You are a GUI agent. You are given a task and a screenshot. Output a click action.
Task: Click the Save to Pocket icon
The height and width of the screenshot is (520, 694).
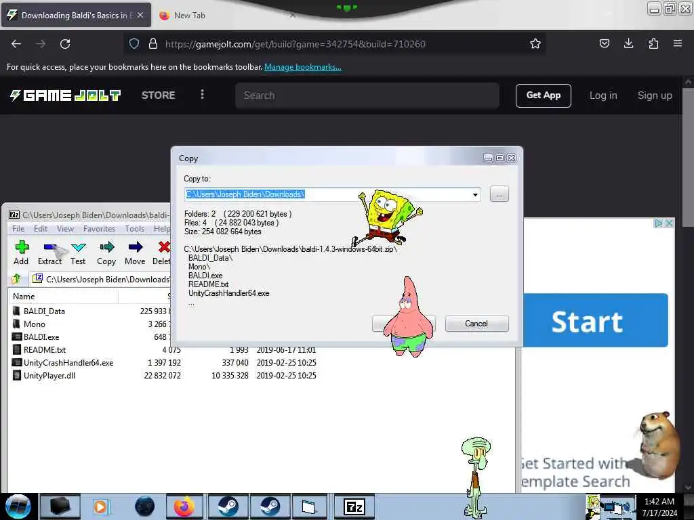(x=604, y=43)
